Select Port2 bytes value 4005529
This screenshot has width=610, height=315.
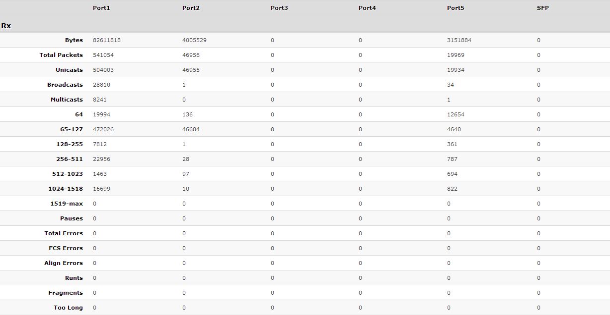click(x=194, y=40)
